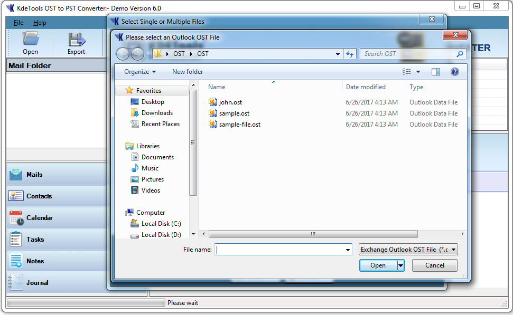Sort files by Date modified column
Viewport: 513px width, 315px height.
366,87
